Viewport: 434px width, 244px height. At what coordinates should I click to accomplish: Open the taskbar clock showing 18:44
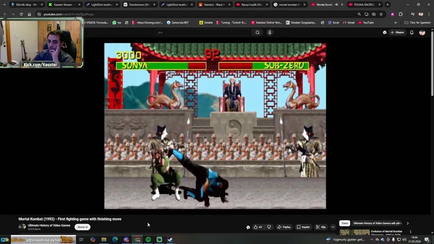pos(414,240)
